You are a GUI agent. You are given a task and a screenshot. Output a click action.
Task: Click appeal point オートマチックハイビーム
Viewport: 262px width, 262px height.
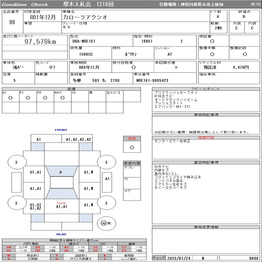(176, 100)
